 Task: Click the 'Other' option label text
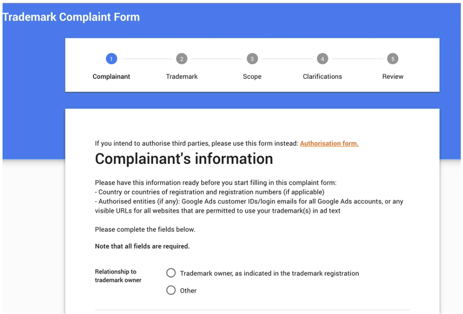pyautogui.click(x=189, y=291)
